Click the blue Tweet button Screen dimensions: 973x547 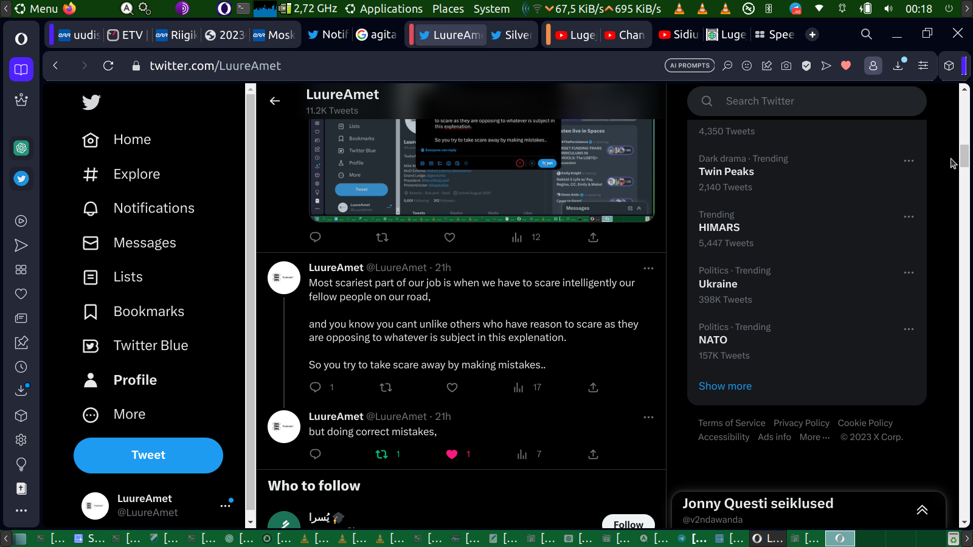pyautogui.click(x=148, y=455)
